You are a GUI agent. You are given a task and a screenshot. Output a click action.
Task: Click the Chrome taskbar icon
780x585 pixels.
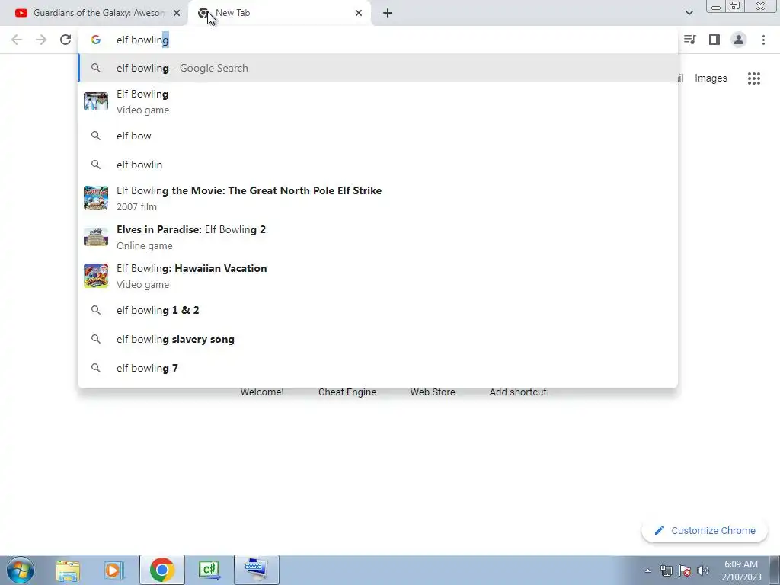click(161, 570)
